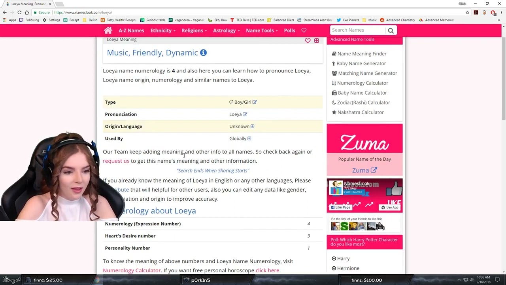
Task: Open Zodiac(Rashi) Calculator tool
Action: click(361, 103)
